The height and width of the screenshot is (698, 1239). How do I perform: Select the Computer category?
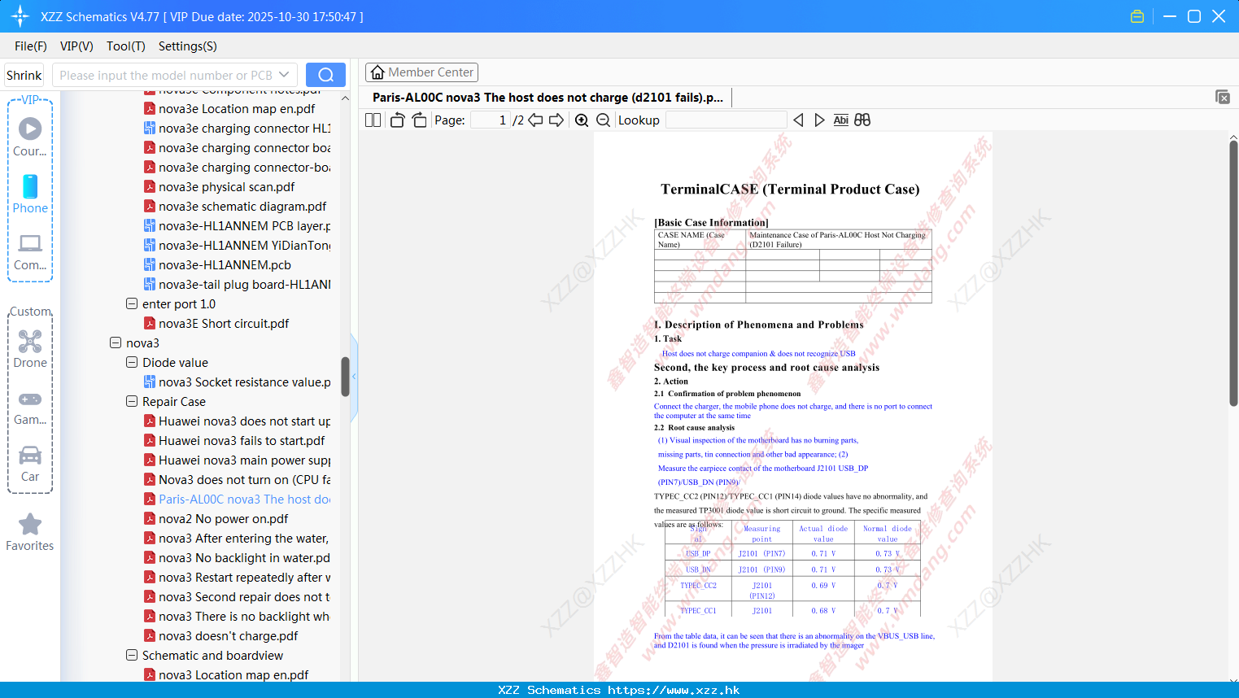(30, 251)
